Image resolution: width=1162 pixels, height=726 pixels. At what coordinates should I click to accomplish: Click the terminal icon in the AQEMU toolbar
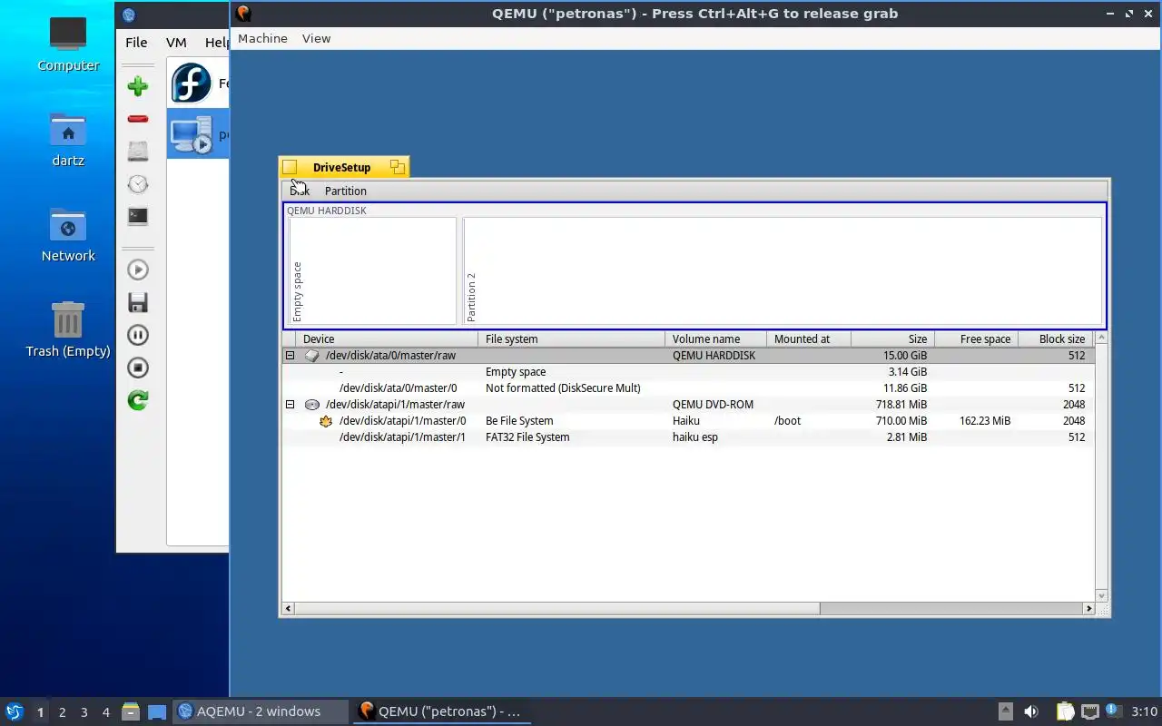[138, 216]
